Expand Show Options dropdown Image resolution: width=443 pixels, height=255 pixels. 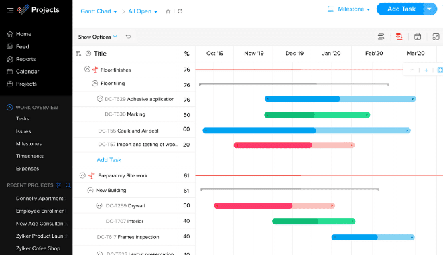click(97, 37)
